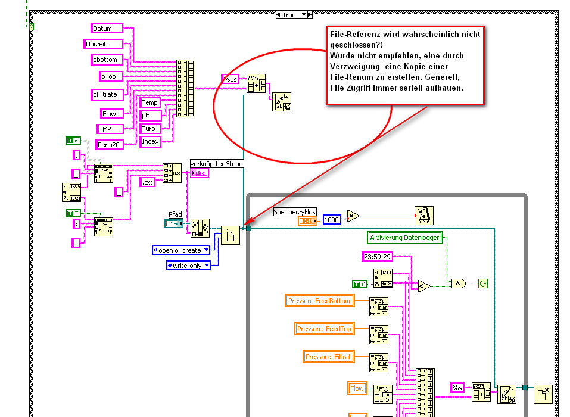
Task: Select the 'verknüpfter String' label
Action: click(217, 164)
